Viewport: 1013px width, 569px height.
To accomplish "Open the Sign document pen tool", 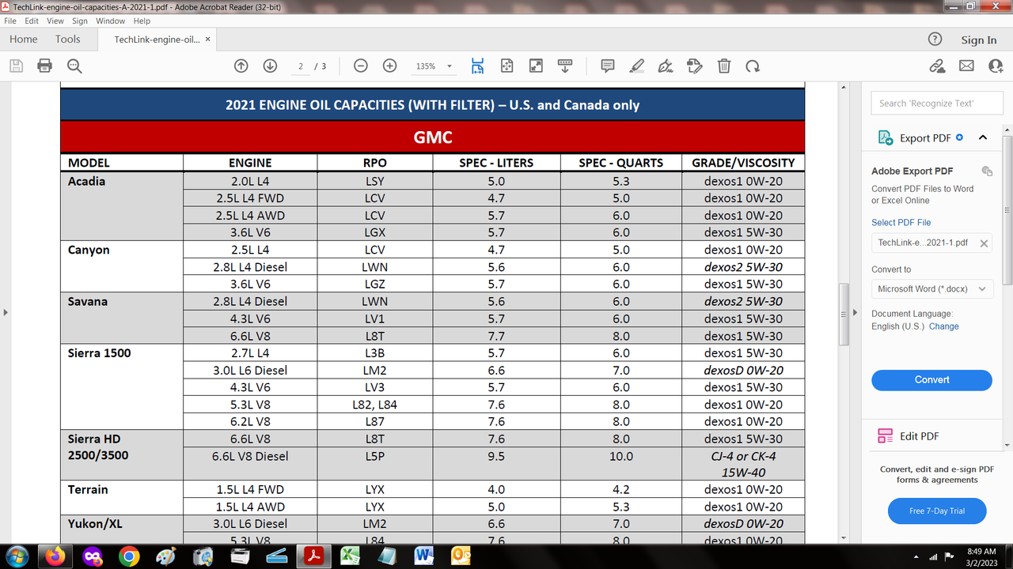I will click(x=666, y=66).
